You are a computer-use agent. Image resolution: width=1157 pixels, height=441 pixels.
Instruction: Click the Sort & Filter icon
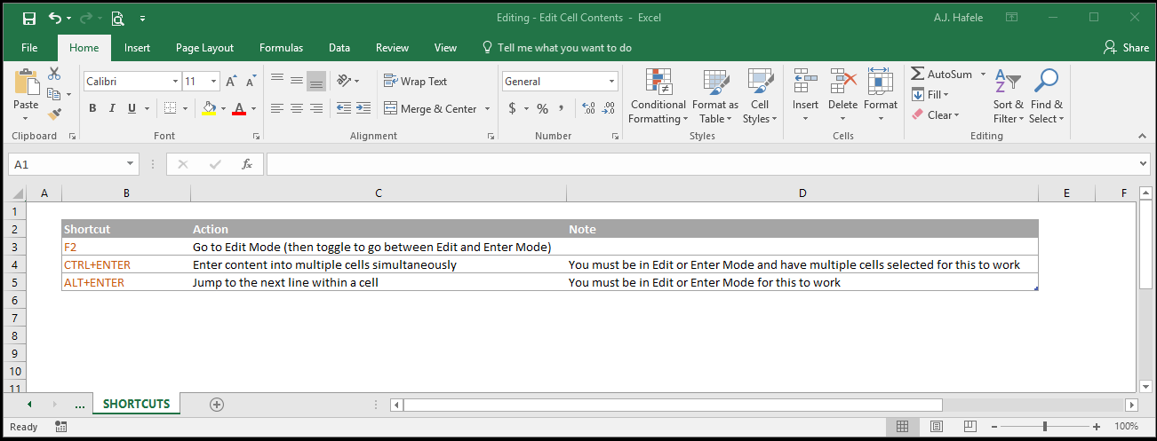[x=1008, y=97]
